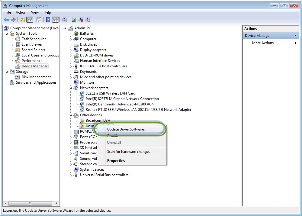
Task: Toggle the Show/Hide Console Tree button
Action: [x=30, y=20]
